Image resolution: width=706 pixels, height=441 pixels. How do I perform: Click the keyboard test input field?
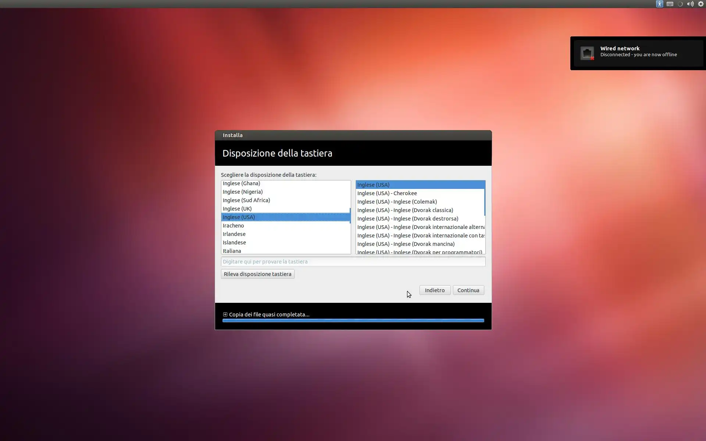coord(353,262)
